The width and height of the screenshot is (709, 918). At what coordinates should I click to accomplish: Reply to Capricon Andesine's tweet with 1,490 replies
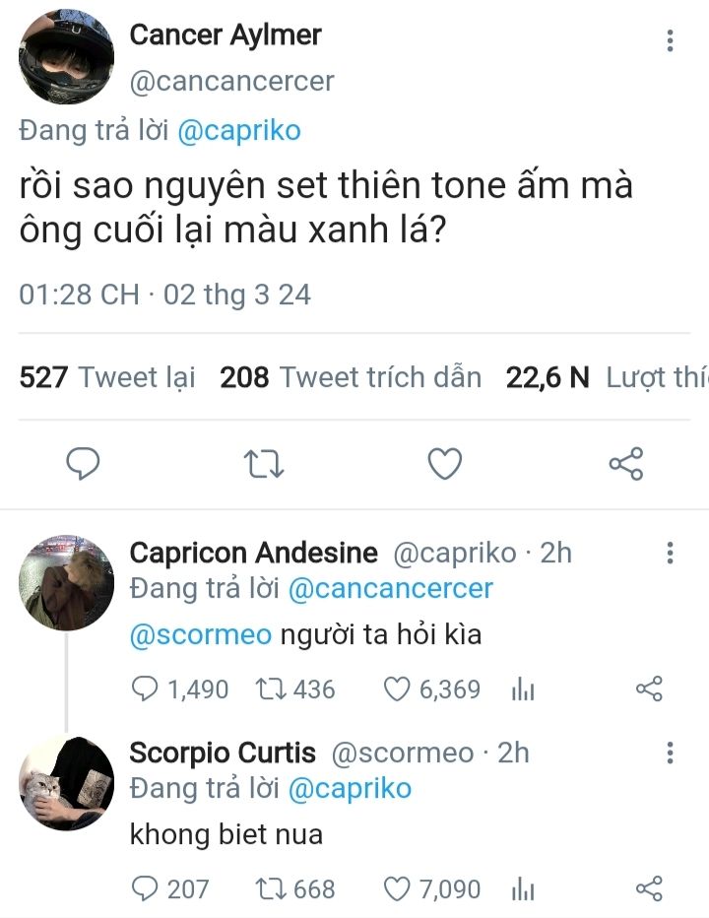coord(146,688)
